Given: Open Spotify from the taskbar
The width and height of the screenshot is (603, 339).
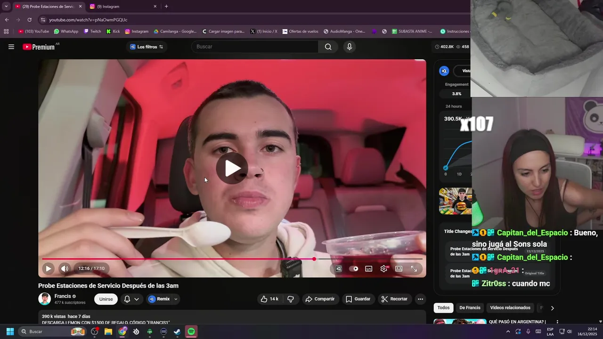Looking at the screenshot, I should pos(191,331).
